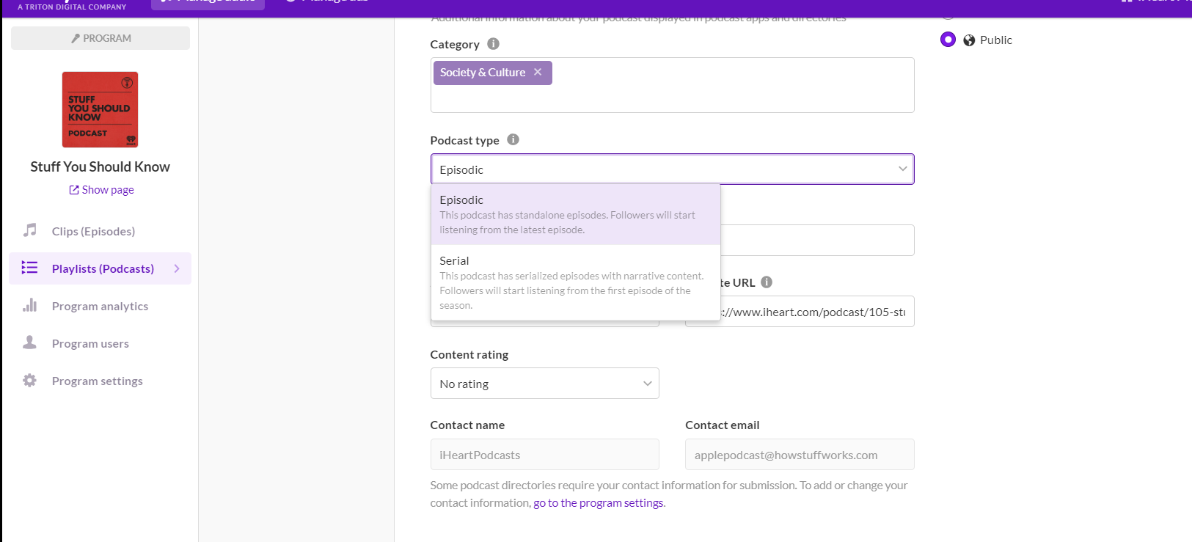Click the Program analytics bar chart icon

pos(29,305)
